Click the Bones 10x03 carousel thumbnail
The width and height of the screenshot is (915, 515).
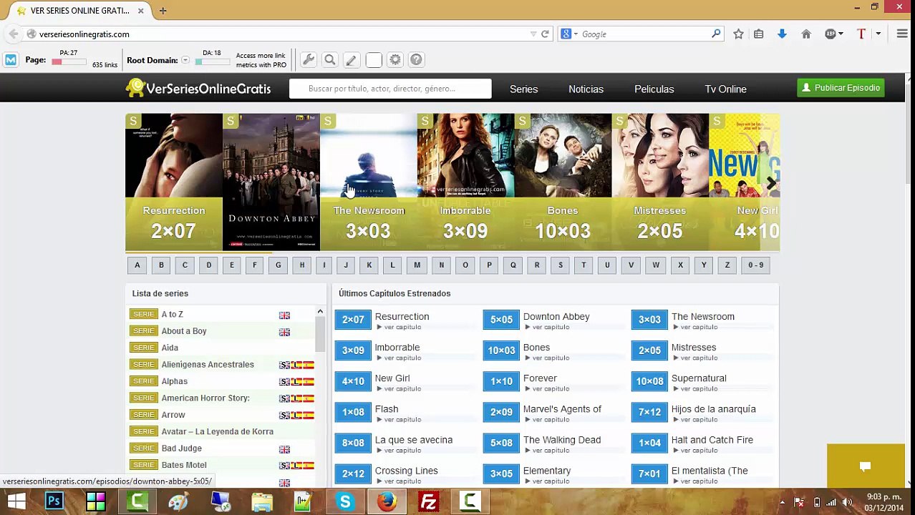pos(563,182)
